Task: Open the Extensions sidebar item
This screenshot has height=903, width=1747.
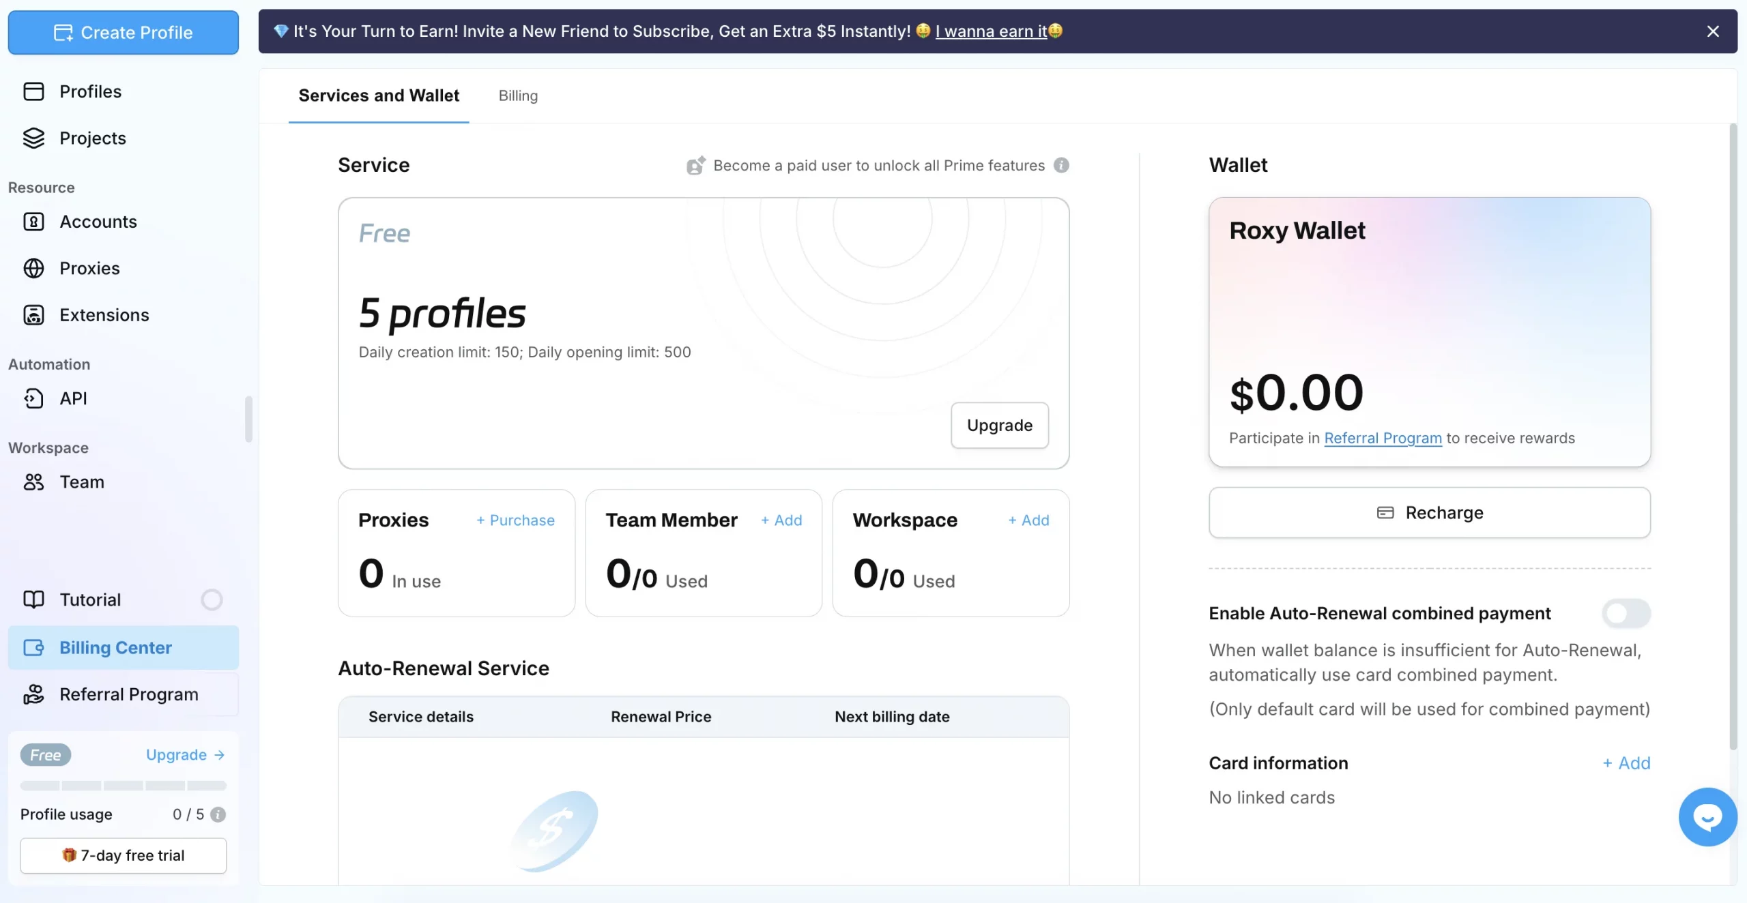Action: (x=104, y=315)
